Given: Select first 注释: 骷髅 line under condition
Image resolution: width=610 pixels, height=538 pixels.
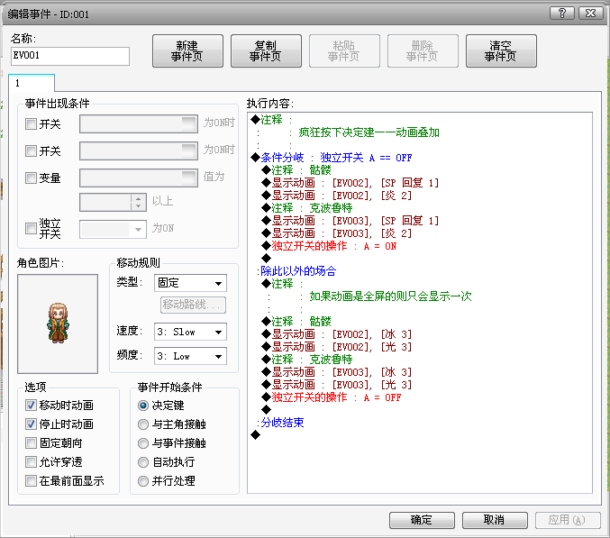Looking at the screenshot, I should tap(296, 170).
